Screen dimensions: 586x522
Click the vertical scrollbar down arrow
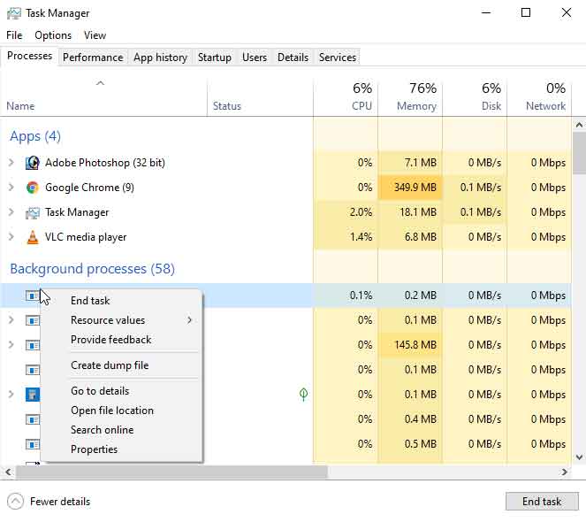pyautogui.click(x=579, y=457)
